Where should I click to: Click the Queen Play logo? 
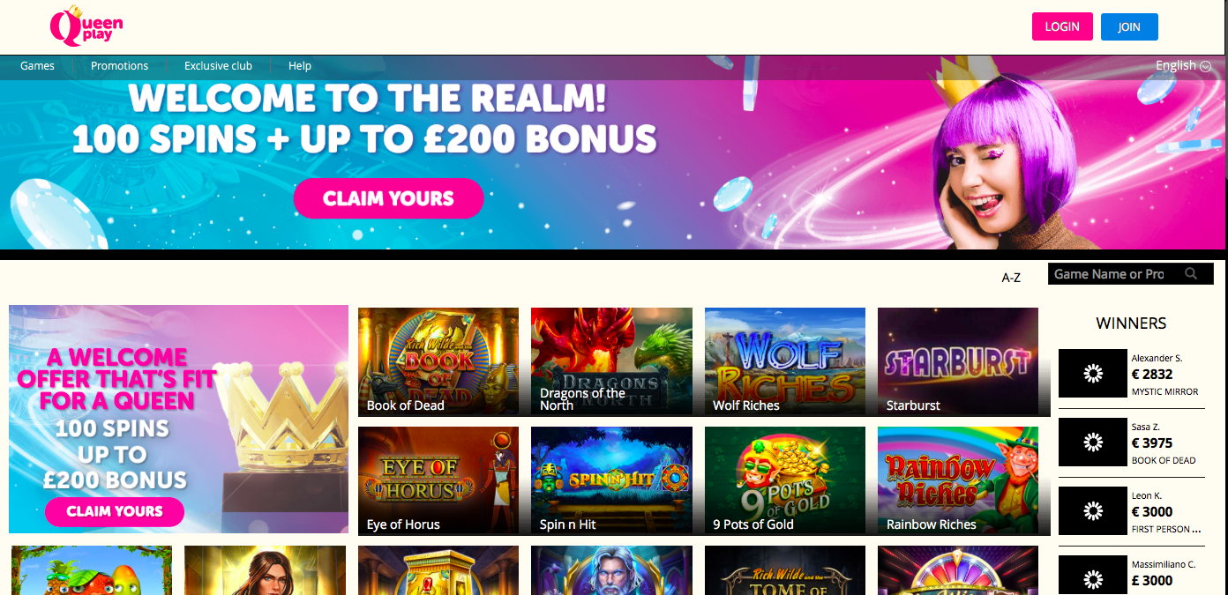pos(86,26)
